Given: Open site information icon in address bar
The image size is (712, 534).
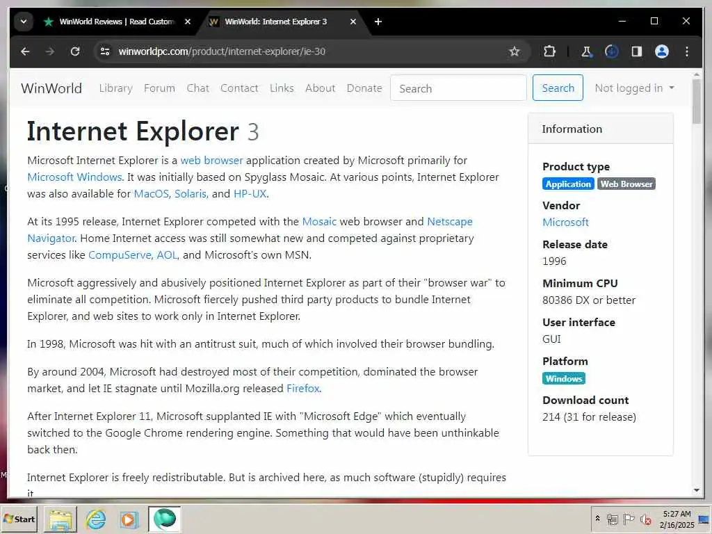Looking at the screenshot, I should point(105,51).
